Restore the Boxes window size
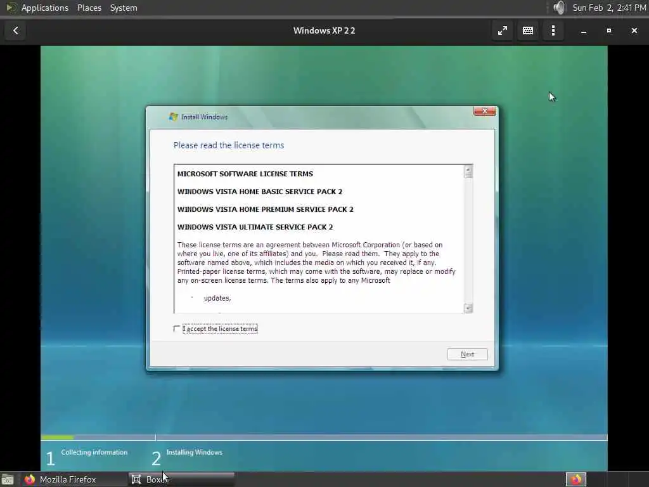The height and width of the screenshot is (487, 649). (609, 30)
